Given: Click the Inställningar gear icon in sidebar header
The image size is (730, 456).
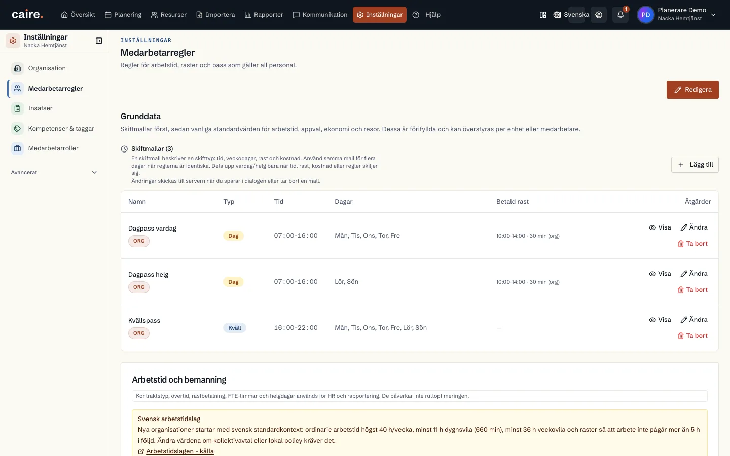Looking at the screenshot, I should [x=13, y=41].
